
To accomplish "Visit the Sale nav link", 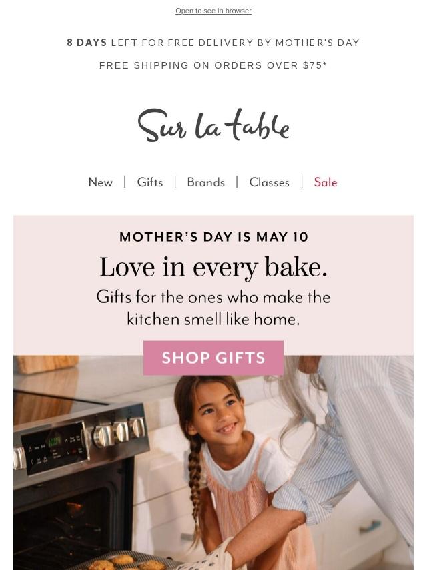I will pos(326,182).
